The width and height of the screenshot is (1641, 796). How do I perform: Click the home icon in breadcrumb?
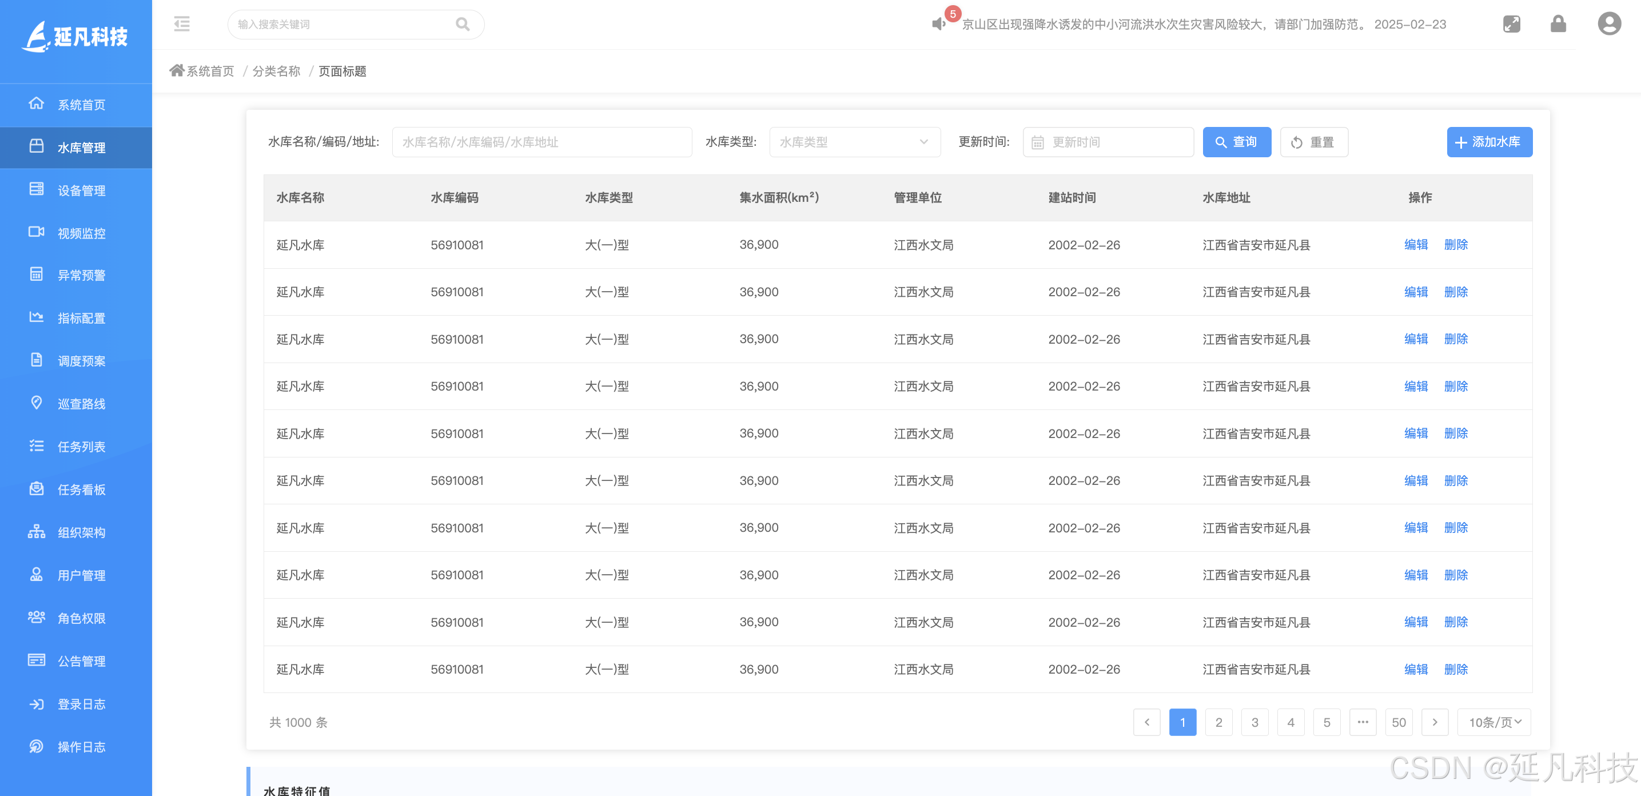(x=177, y=70)
